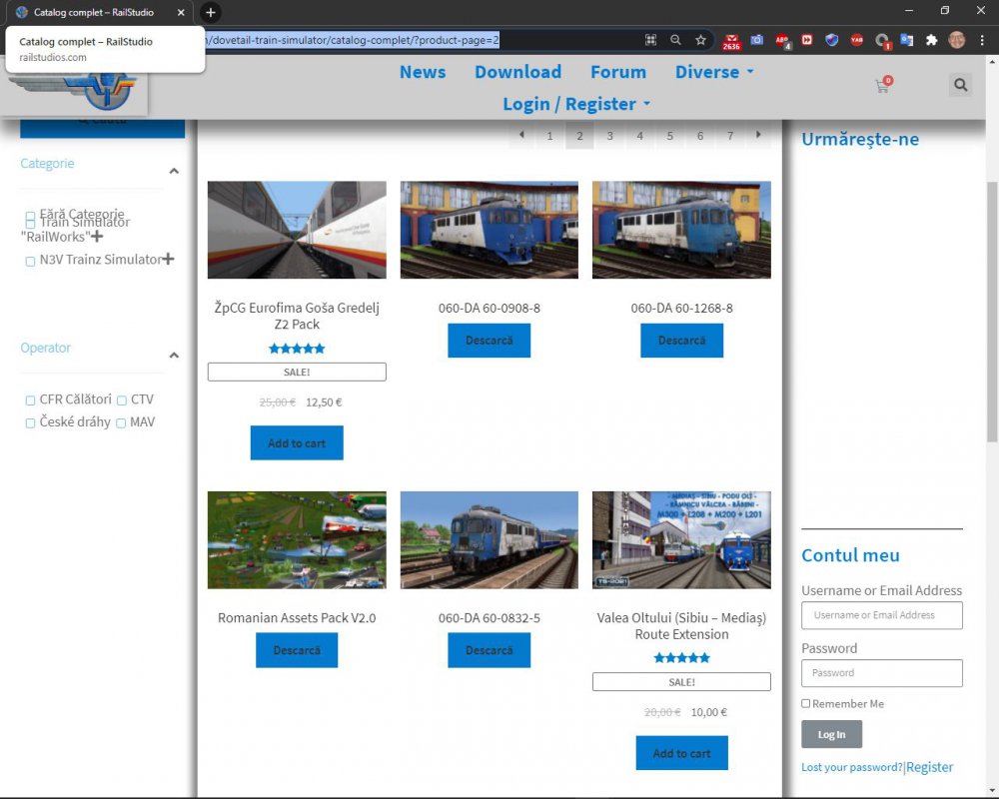Go to the Download menu item

(517, 72)
